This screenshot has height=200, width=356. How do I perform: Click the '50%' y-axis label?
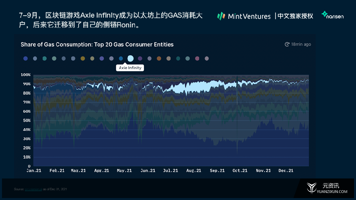pos(27,121)
